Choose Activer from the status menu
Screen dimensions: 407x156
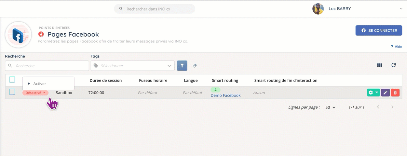pyautogui.click(x=40, y=84)
